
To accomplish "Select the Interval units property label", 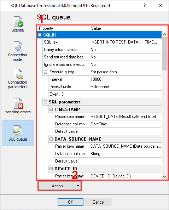I will (60, 87).
